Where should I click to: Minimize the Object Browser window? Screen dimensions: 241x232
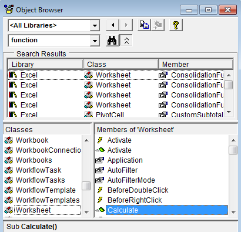click(x=189, y=10)
